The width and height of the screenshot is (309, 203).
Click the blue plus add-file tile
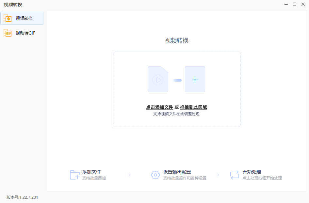195,79
